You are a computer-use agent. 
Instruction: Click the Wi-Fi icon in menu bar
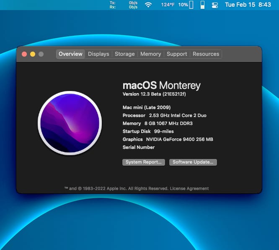pyautogui.click(x=148, y=5)
